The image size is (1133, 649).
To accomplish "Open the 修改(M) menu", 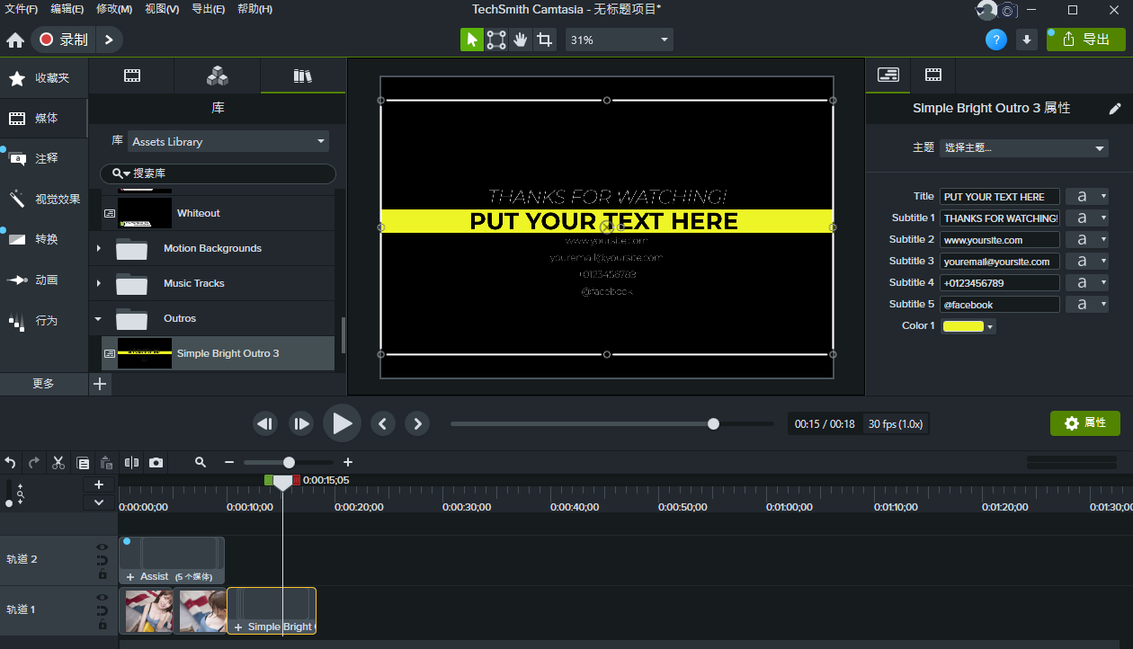I will click(x=114, y=9).
